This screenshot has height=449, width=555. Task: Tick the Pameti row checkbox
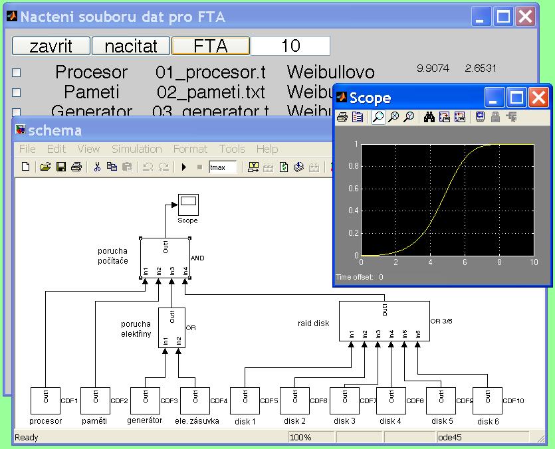(16, 93)
